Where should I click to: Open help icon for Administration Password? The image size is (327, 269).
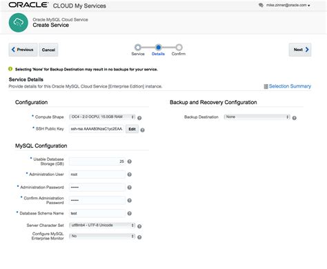point(130,188)
